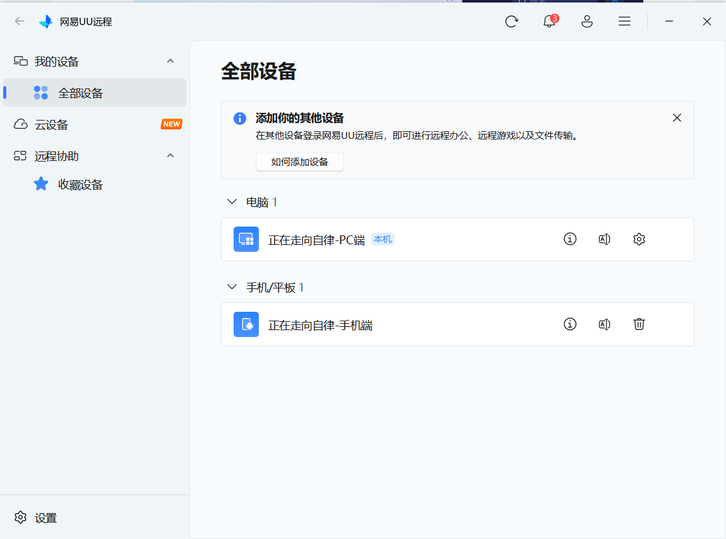
Task: Collapse the 远程协助 section
Action: (x=170, y=156)
